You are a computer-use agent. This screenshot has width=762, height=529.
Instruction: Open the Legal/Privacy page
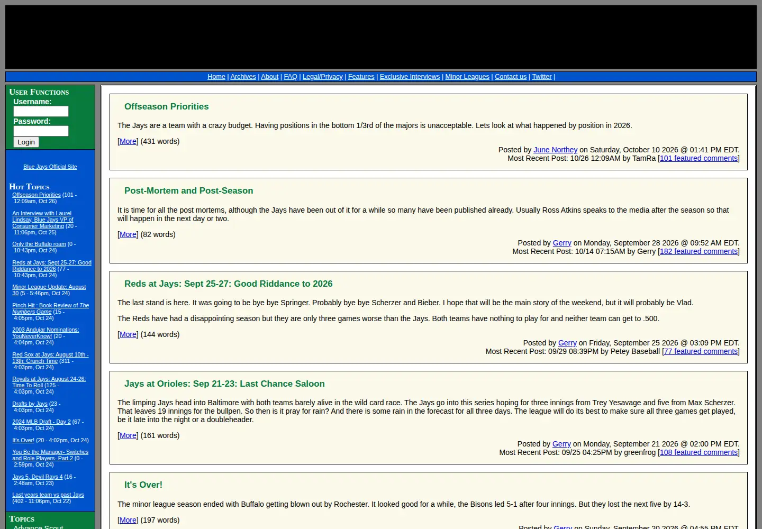322,77
